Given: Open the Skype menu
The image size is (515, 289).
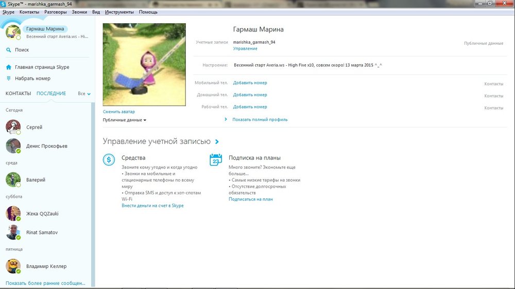Looking at the screenshot, I should point(9,12).
